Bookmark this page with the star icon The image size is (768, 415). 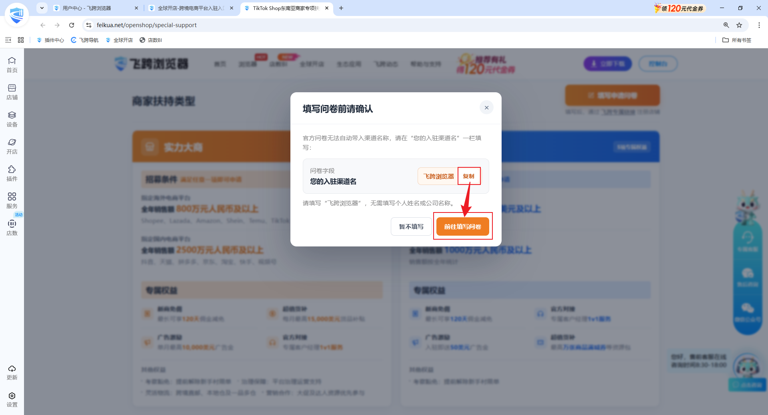(x=739, y=25)
